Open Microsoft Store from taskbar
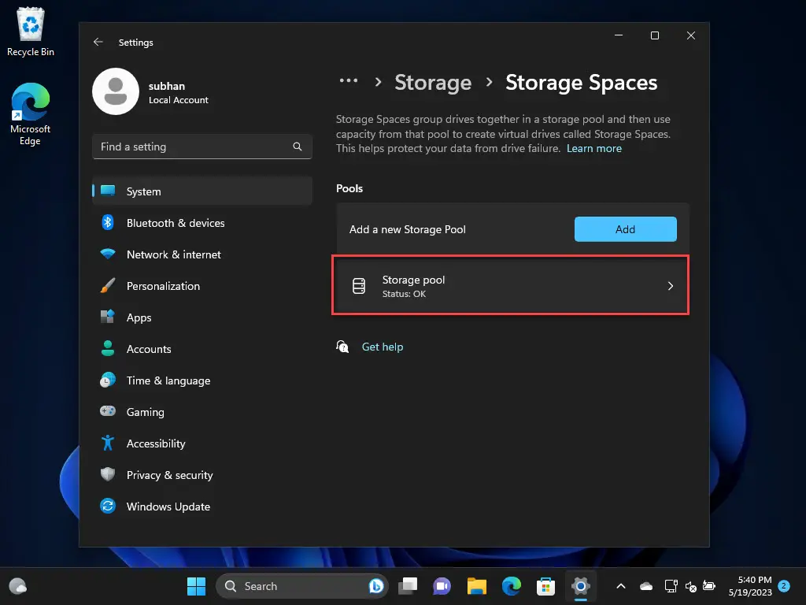 pos(545,586)
